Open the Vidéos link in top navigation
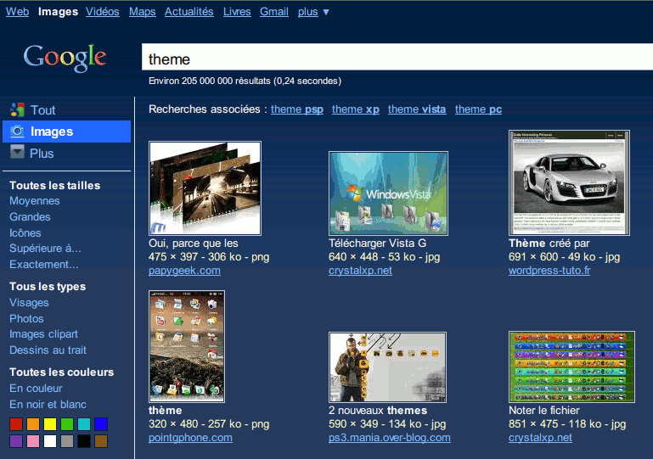This screenshot has width=653, height=459. pyautogui.click(x=103, y=12)
